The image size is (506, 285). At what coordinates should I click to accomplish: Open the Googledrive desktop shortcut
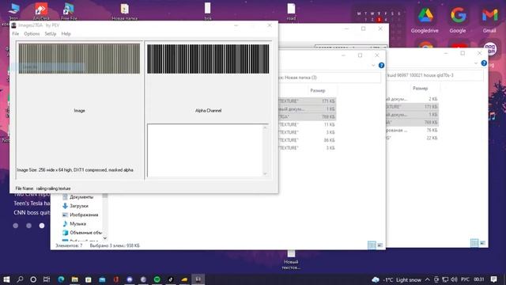[x=425, y=20]
